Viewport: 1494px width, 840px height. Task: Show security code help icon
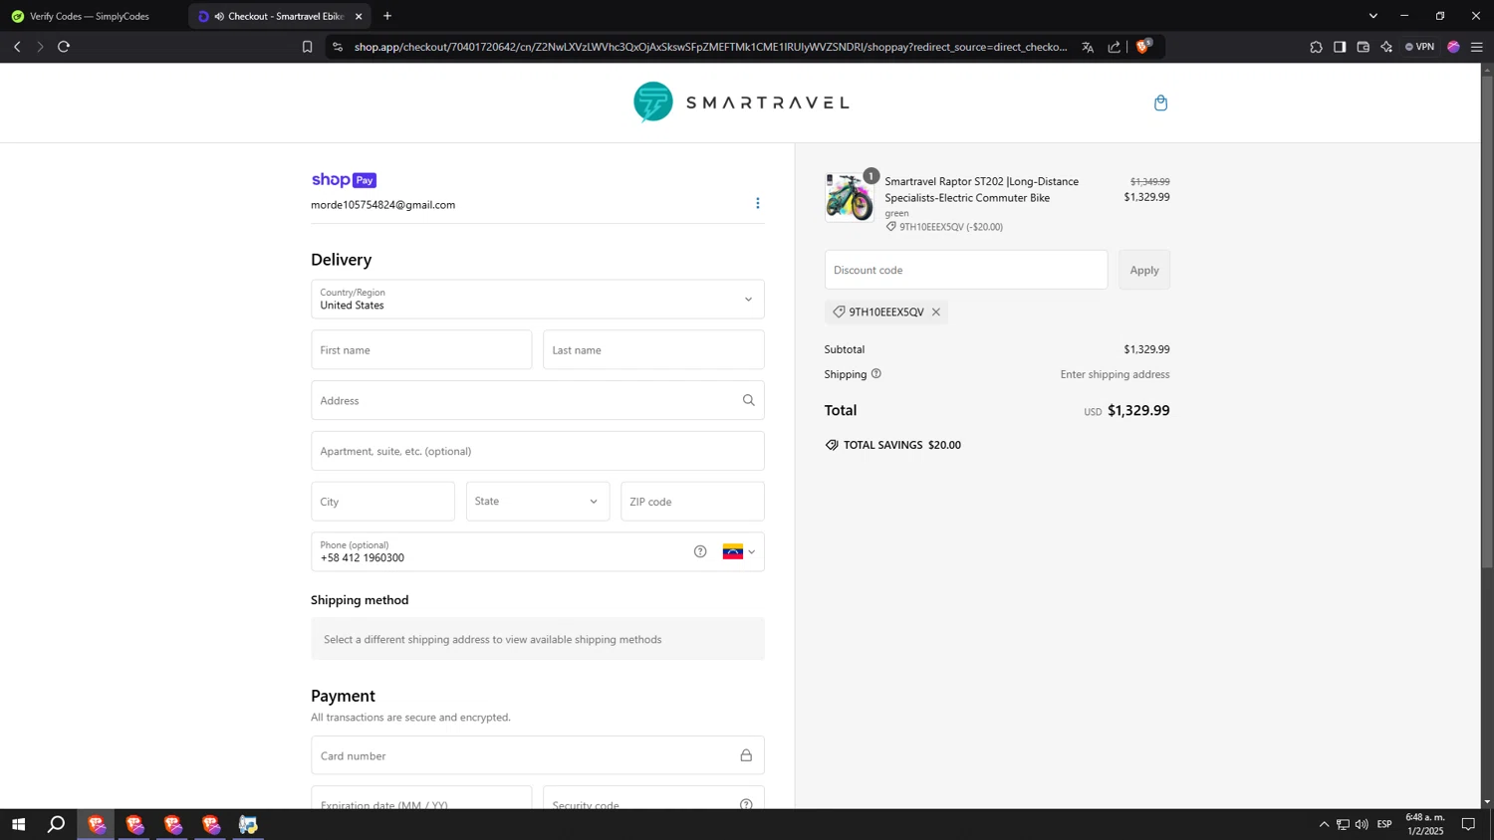tap(746, 804)
